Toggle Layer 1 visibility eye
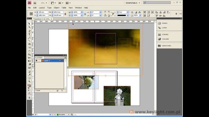Image resolution: width=209 pixels, height=117 pixels. coord(36,60)
